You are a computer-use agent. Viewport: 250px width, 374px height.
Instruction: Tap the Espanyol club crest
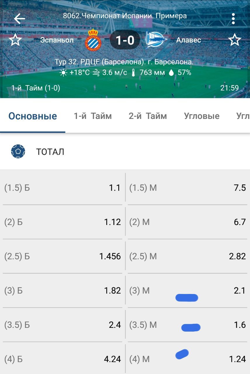pyautogui.click(x=93, y=40)
